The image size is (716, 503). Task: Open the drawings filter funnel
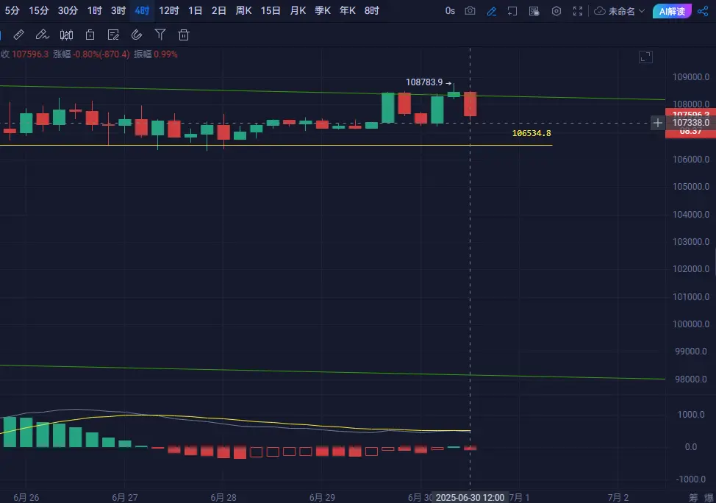pos(160,35)
